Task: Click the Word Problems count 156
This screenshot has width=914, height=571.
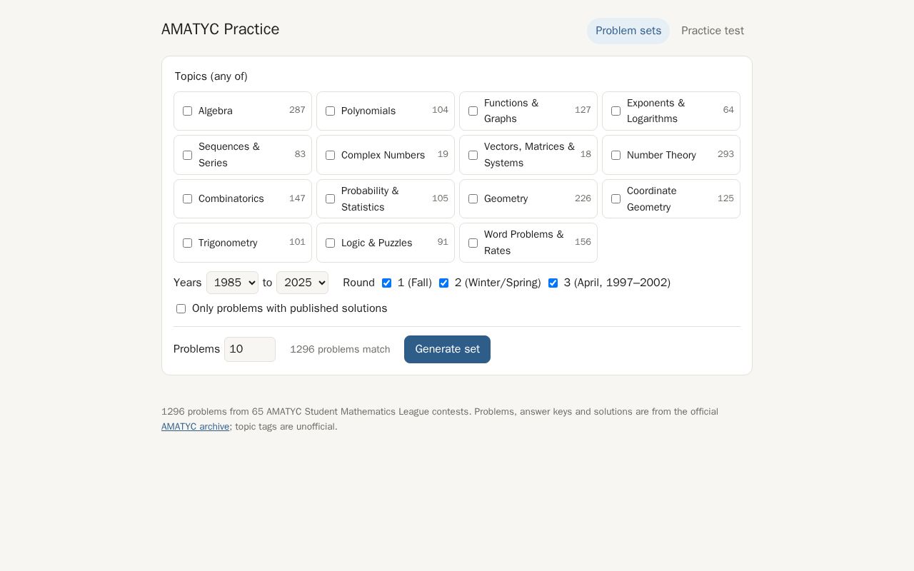Action: pyautogui.click(x=583, y=242)
